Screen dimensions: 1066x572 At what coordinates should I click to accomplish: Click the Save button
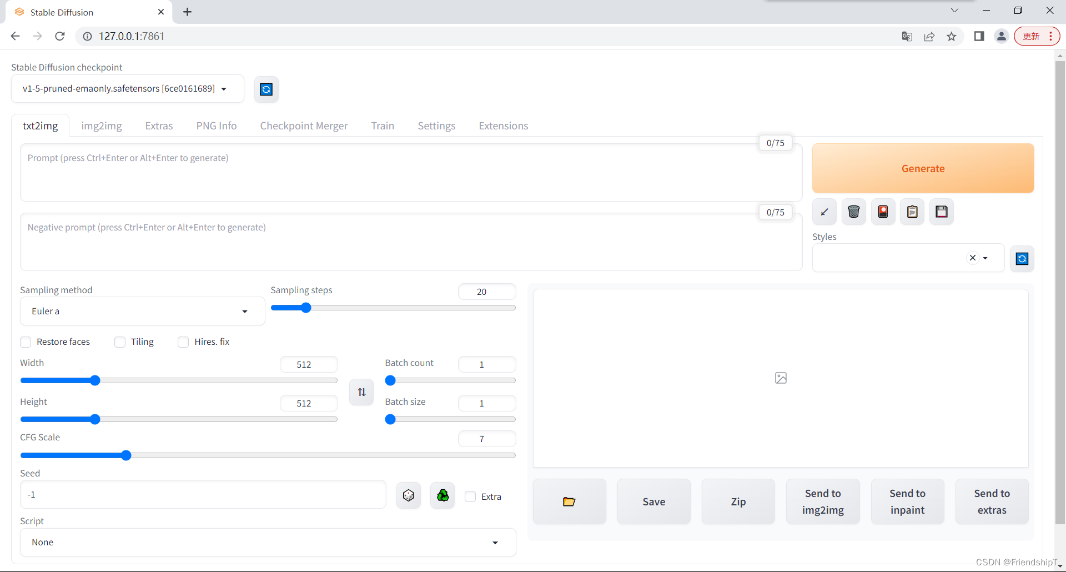(x=653, y=501)
